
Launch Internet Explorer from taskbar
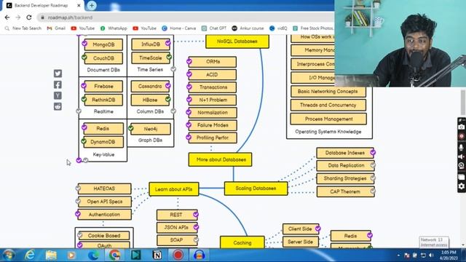[x=30, y=255]
